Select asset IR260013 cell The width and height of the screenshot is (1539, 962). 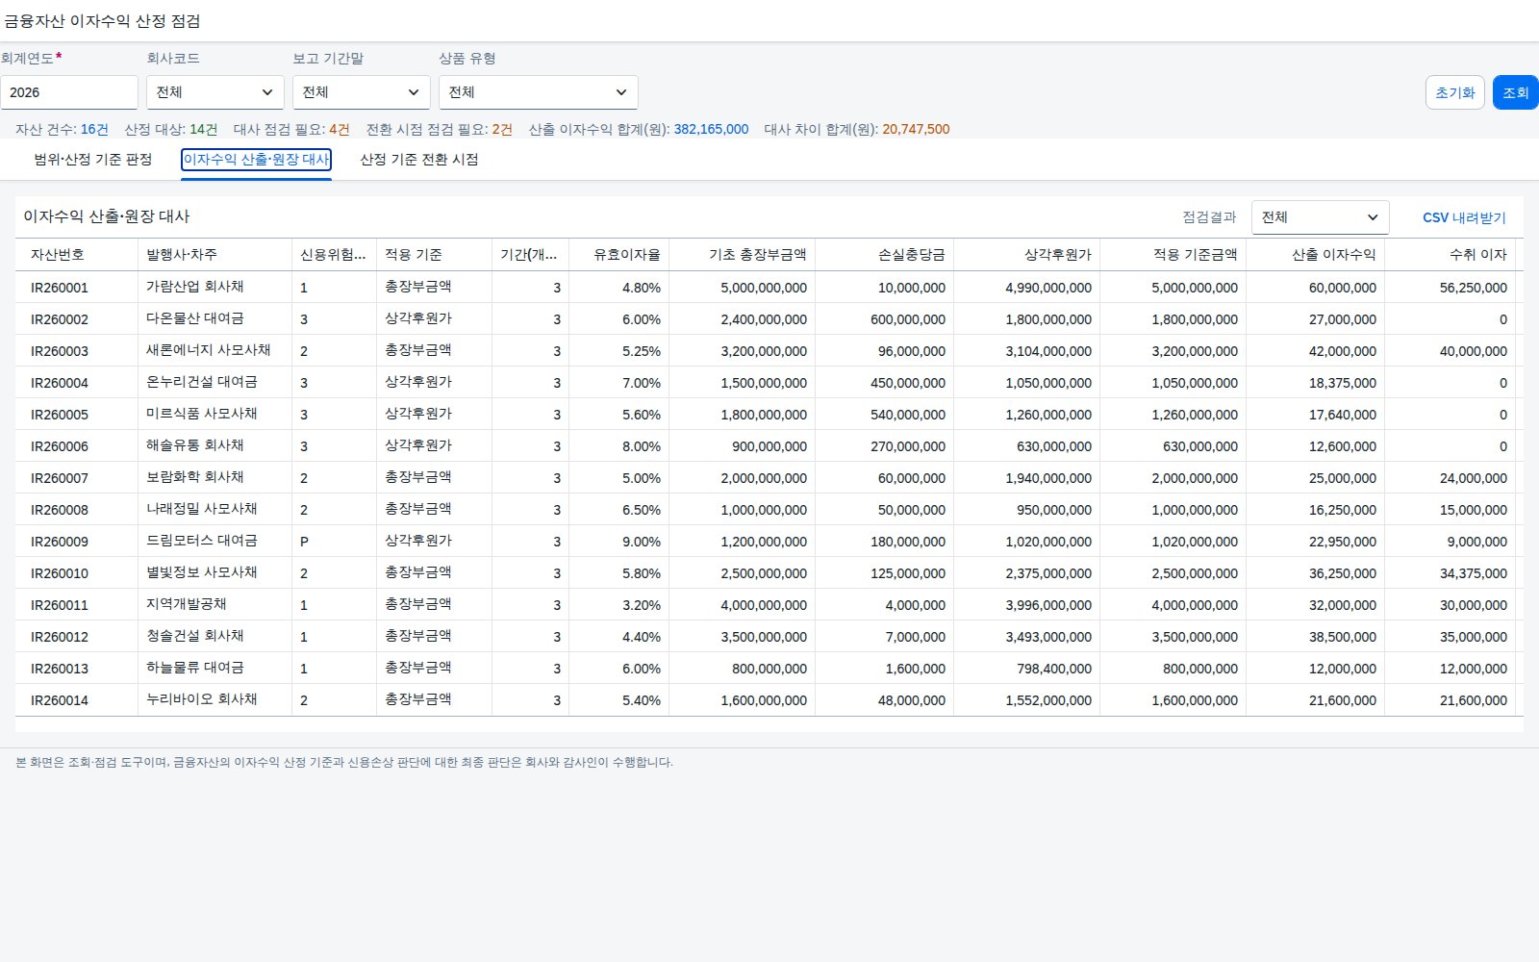pyautogui.click(x=77, y=669)
